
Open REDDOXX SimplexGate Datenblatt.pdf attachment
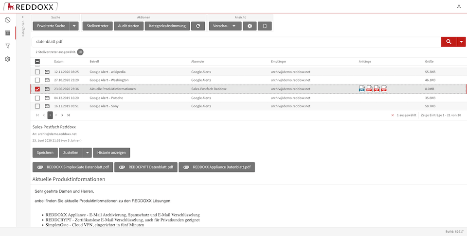point(72,167)
